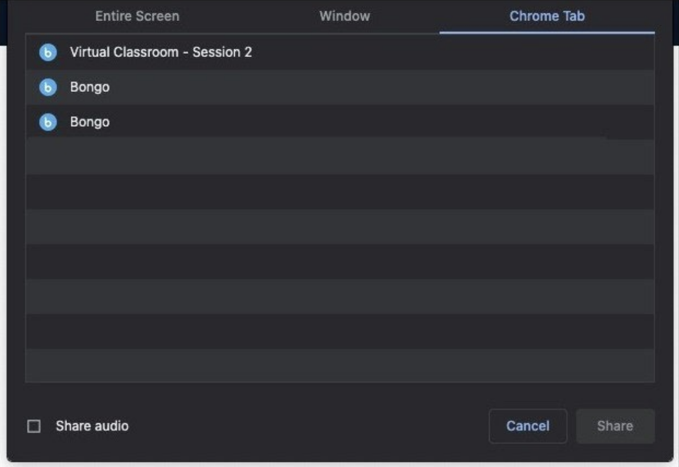Click blank space right of Virtual Classroom title
This screenshot has height=467, width=679.
click(443, 53)
